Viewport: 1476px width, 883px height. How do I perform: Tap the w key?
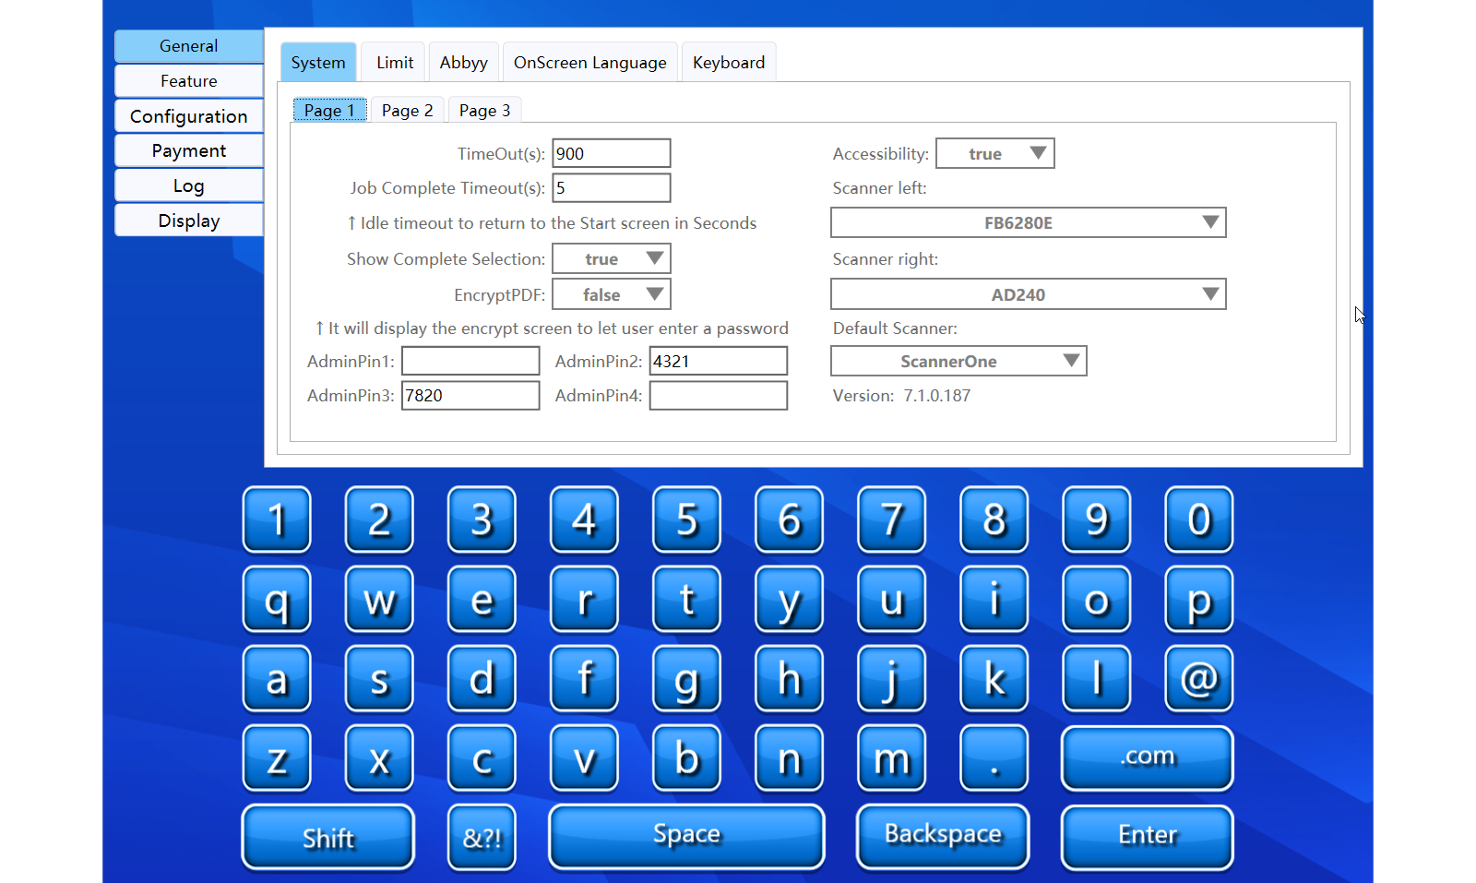click(379, 600)
